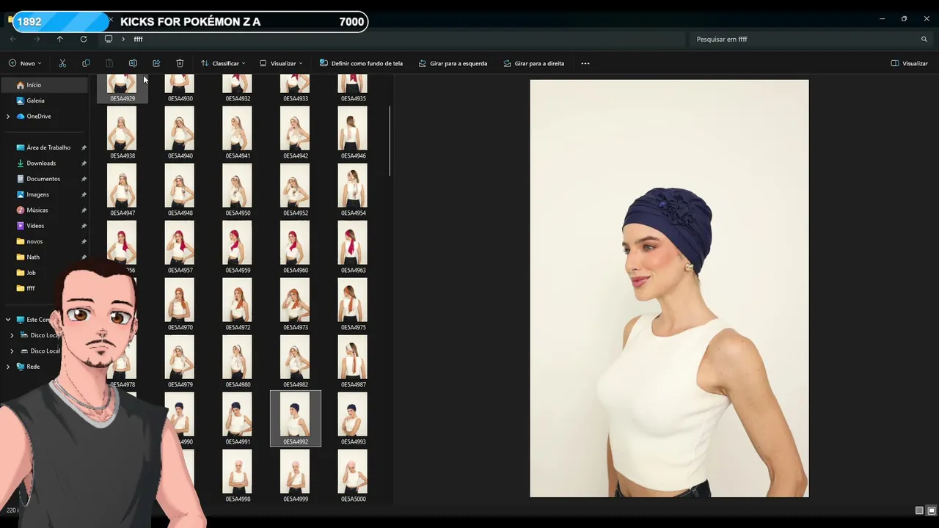The height and width of the screenshot is (528, 939).
Task: Cut the selected file with the scissors icon
Action: point(62,63)
